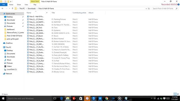The height and width of the screenshot is (101, 180).
Task: Open the Share ribbon tab
Action: tap(19, 4)
